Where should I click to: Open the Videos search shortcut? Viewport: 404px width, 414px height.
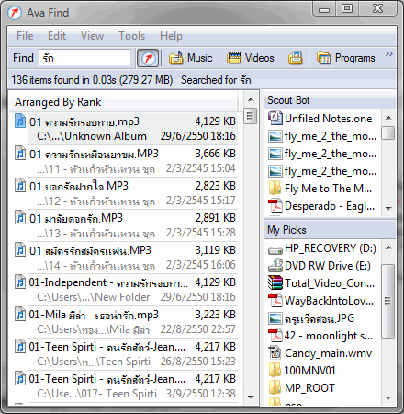[x=251, y=58]
